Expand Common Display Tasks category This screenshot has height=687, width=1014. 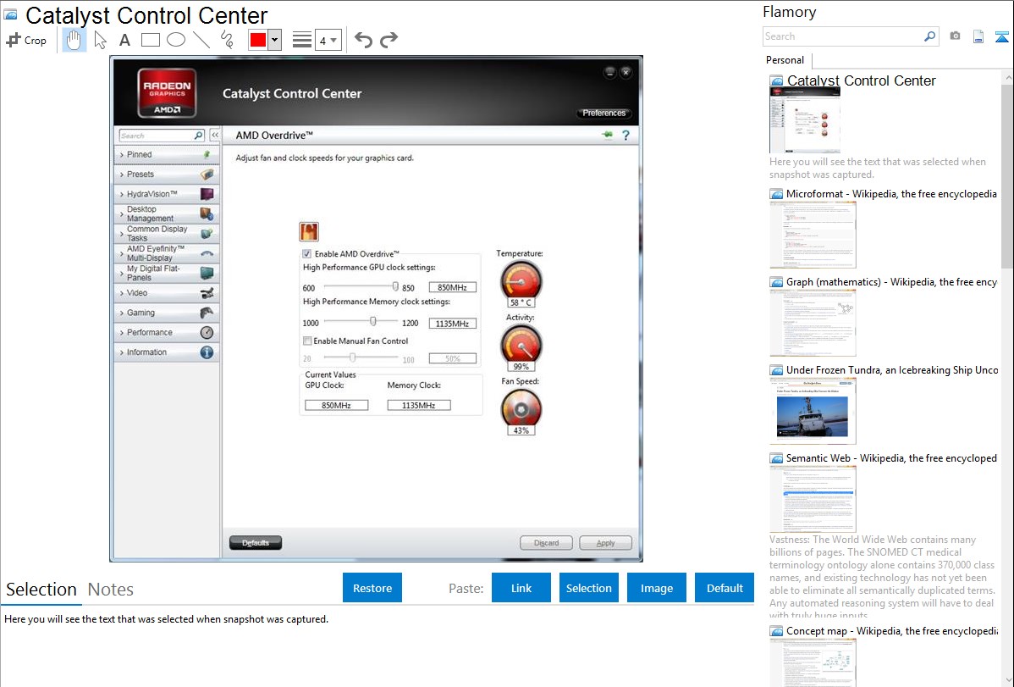(x=167, y=234)
